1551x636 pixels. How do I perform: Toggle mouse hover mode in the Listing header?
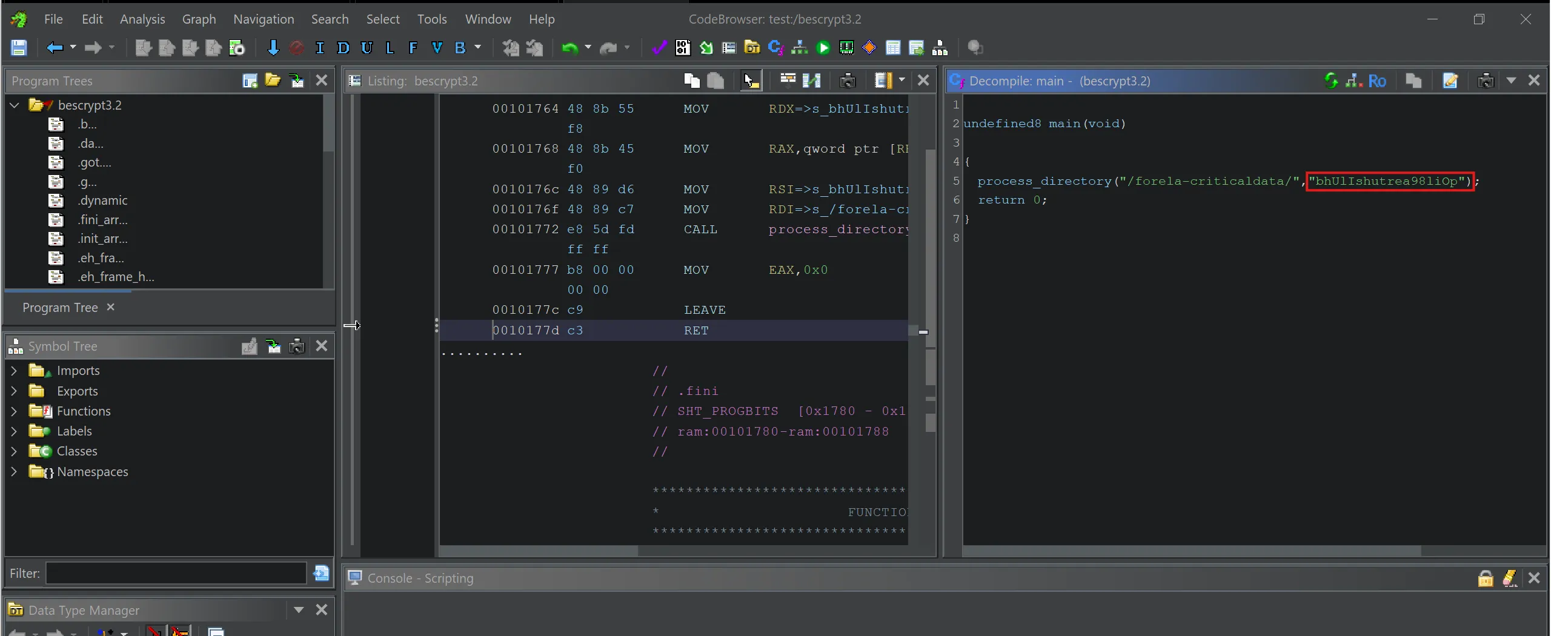751,81
